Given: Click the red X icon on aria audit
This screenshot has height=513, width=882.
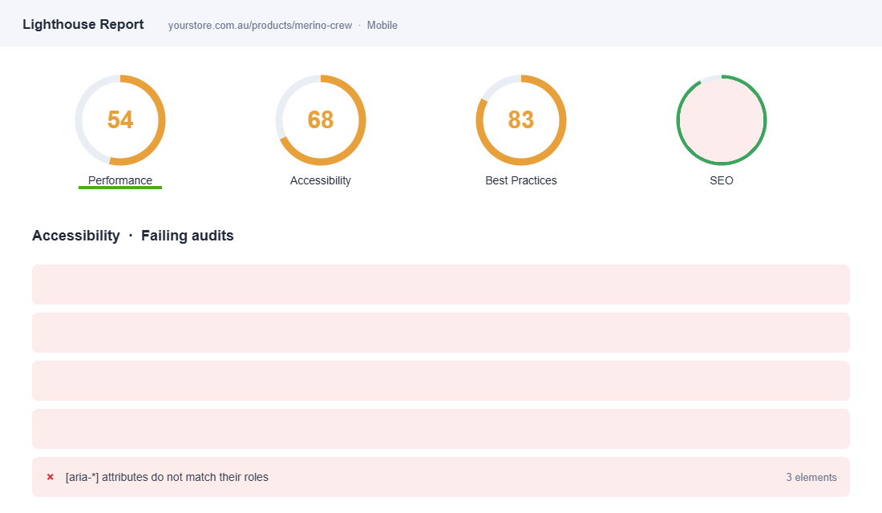Looking at the screenshot, I should pos(50,477).
